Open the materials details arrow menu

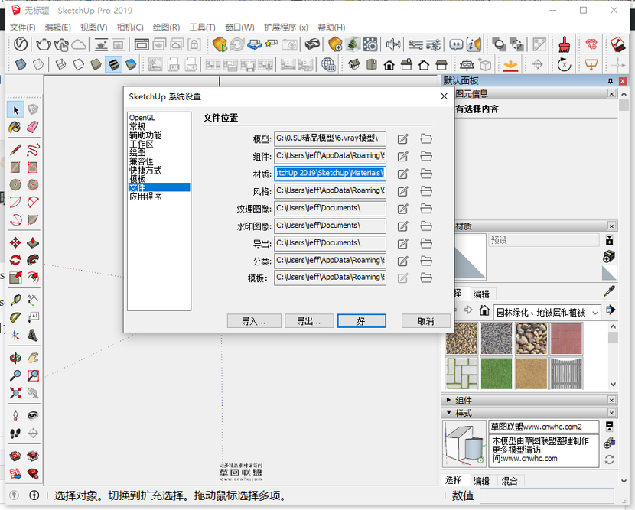coord(611,310)
